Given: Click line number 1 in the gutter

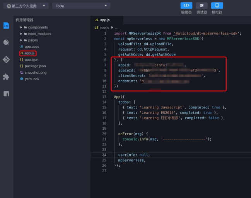Looking at the screenshot, I should [x=105, y=34].
